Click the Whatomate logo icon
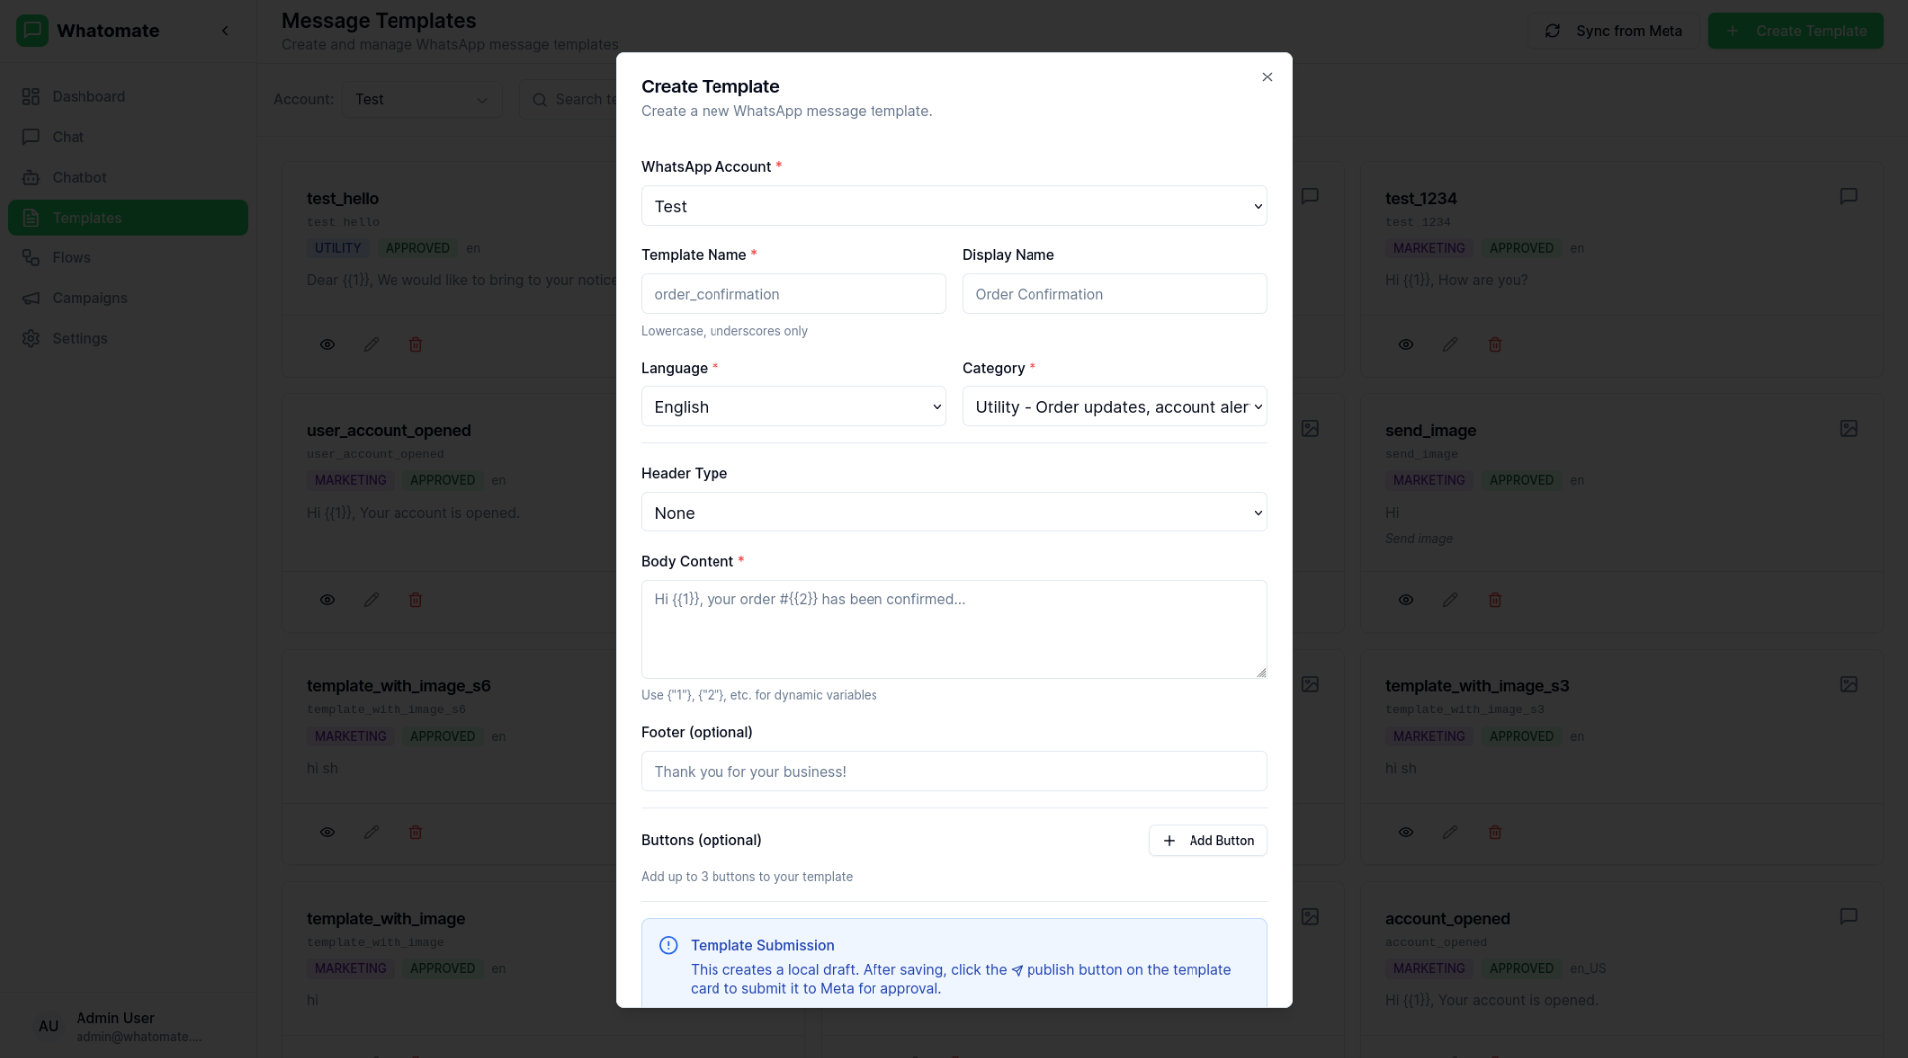This screenshot has height=1058, width=1908. coord(32,31)
